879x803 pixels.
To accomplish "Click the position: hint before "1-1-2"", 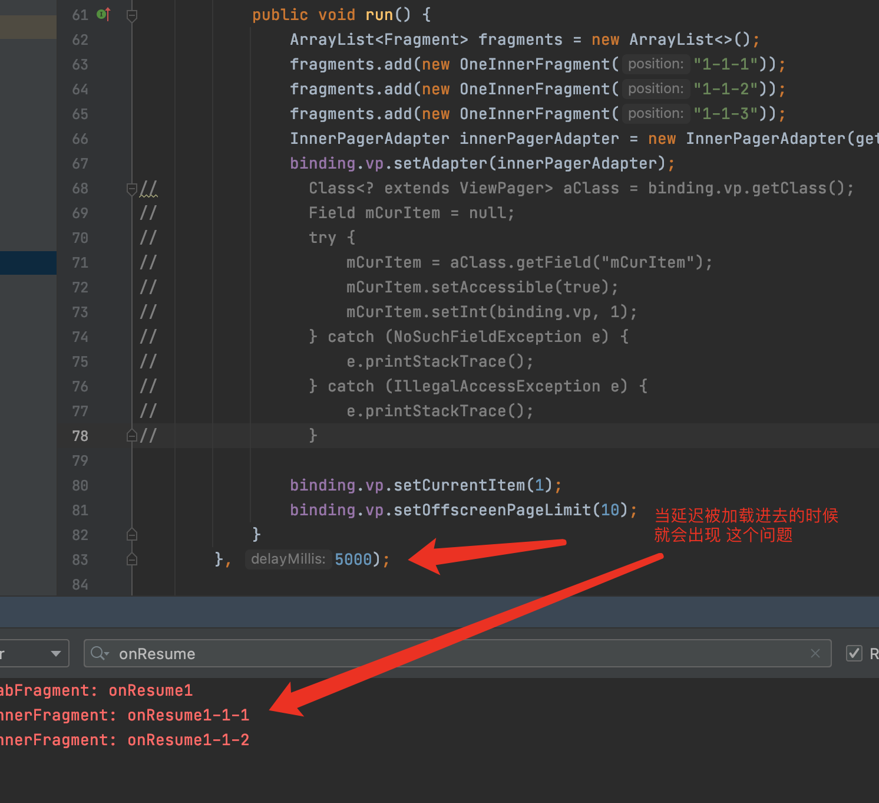I will [x=656, y=88].
